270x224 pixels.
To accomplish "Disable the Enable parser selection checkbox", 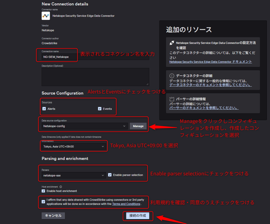I will tap(110, 175).
